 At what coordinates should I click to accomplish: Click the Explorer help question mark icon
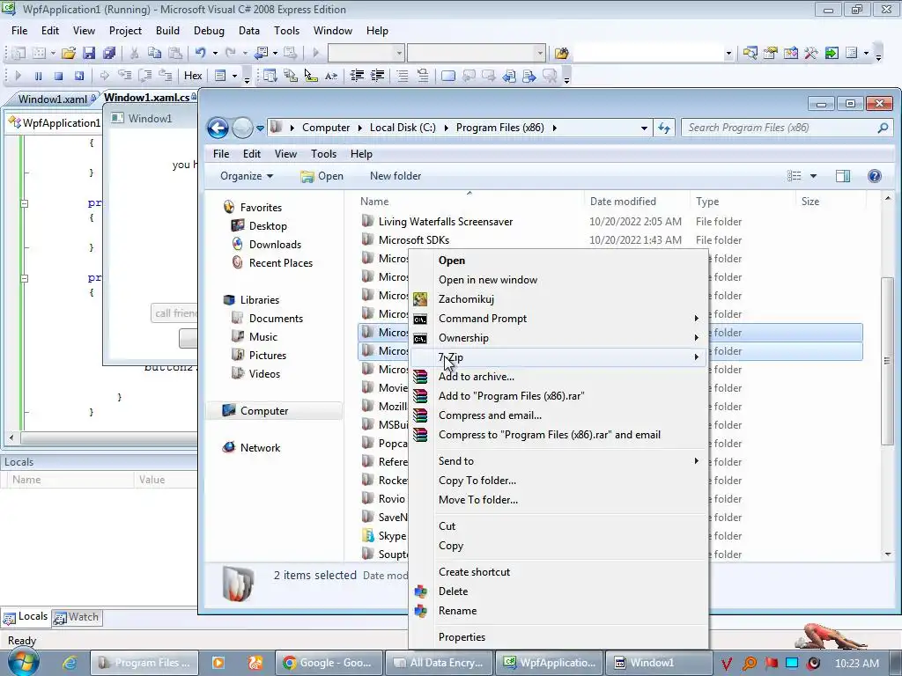pyautogui.click(x=875, y=176)
